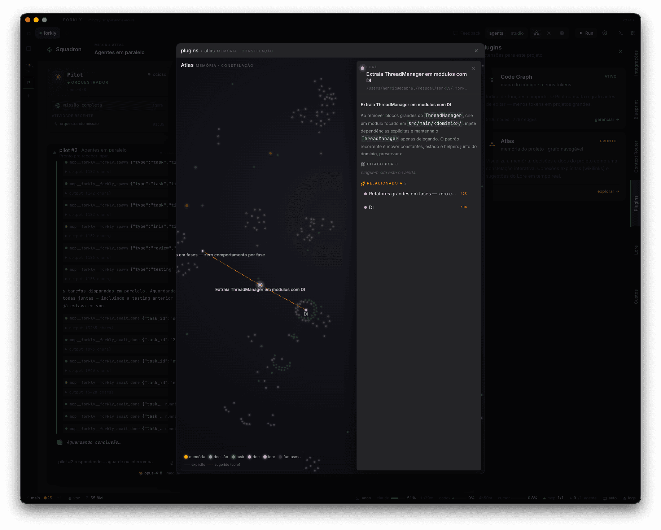Click the pilot #2 message input field
The width and height of the screenshot is (661, 530).
[112, 462]
